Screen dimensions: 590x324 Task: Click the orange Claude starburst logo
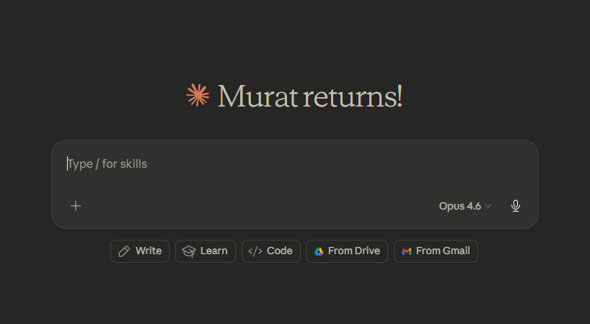pos(198,95)
